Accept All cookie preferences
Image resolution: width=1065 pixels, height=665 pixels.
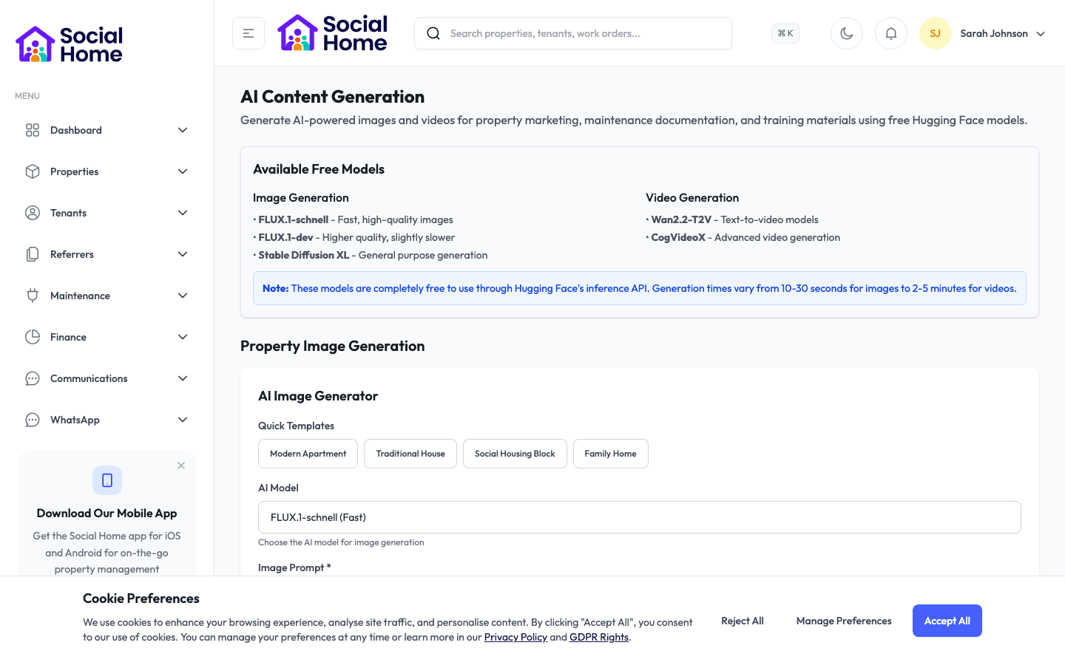click(x=947, y=621)
